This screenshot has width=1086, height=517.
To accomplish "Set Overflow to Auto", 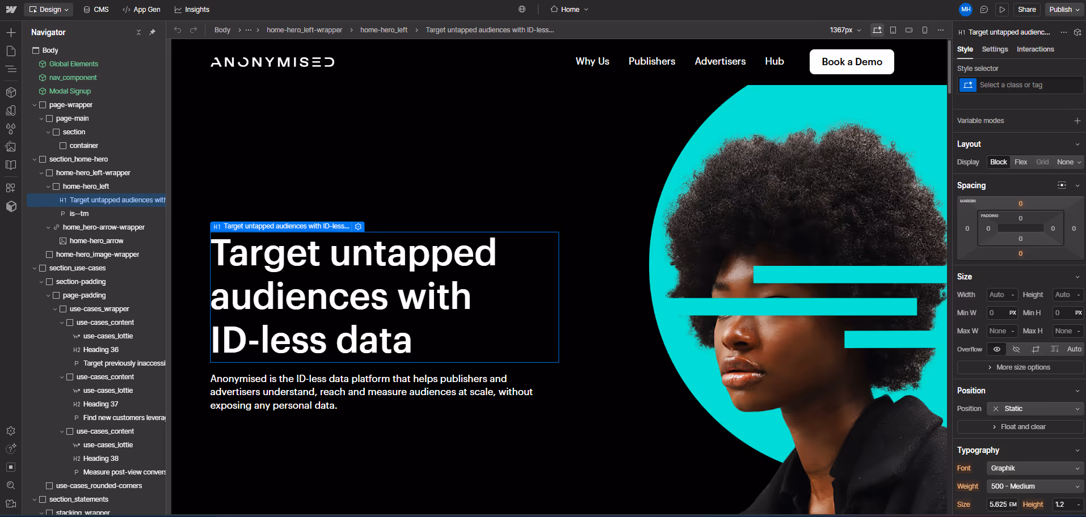I will pyautogui.click(x=1074, y=349).
